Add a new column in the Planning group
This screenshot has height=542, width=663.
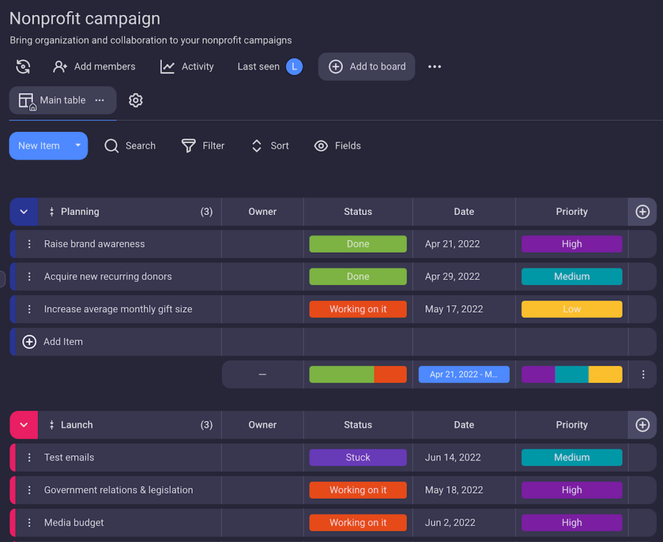tap(642, 211)
